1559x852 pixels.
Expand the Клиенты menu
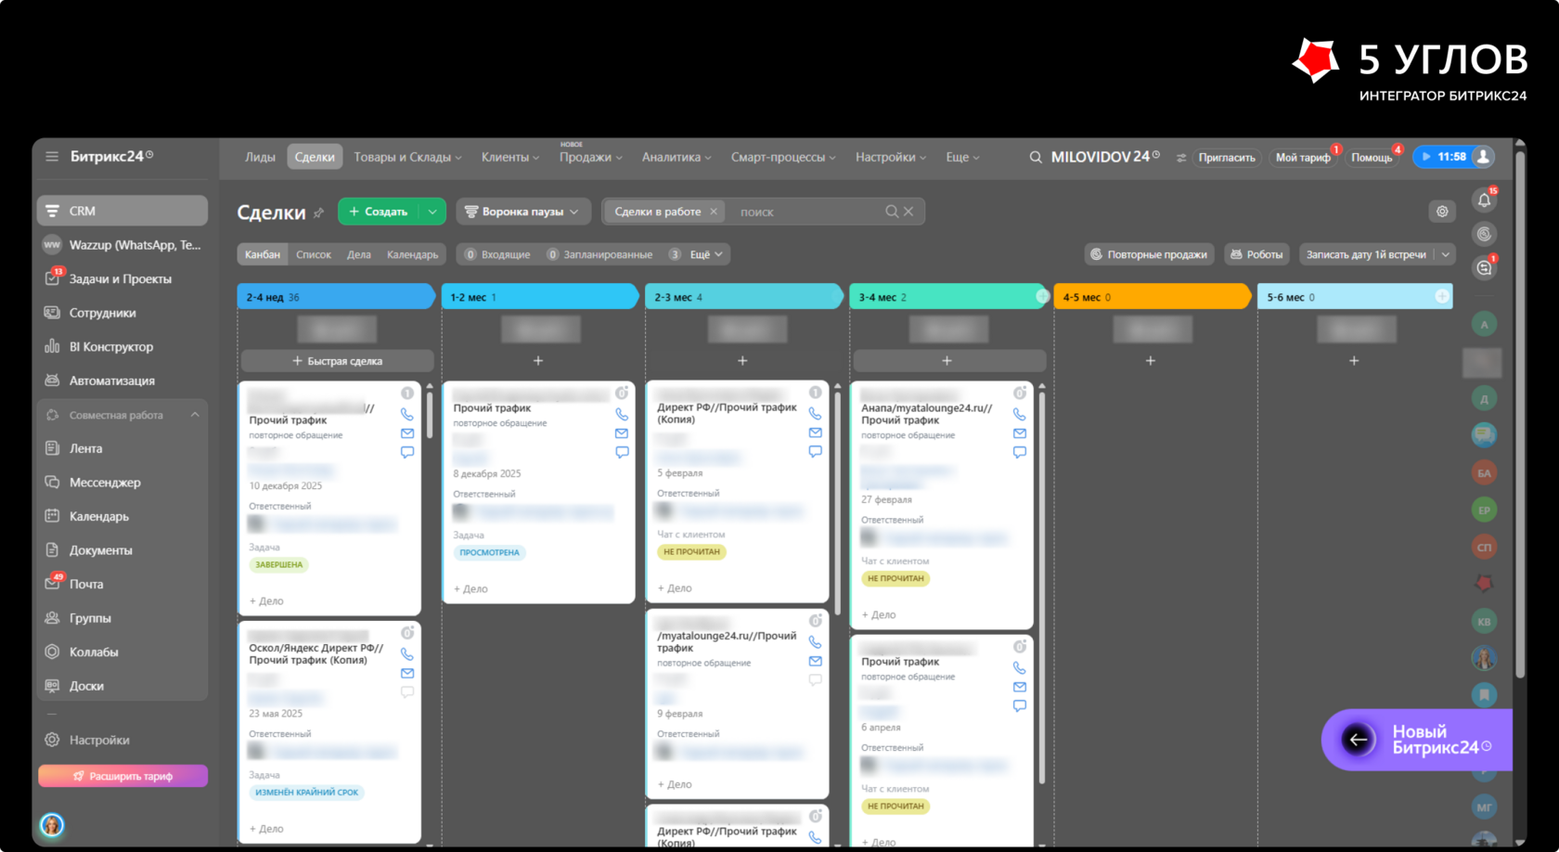pos(509,157)
